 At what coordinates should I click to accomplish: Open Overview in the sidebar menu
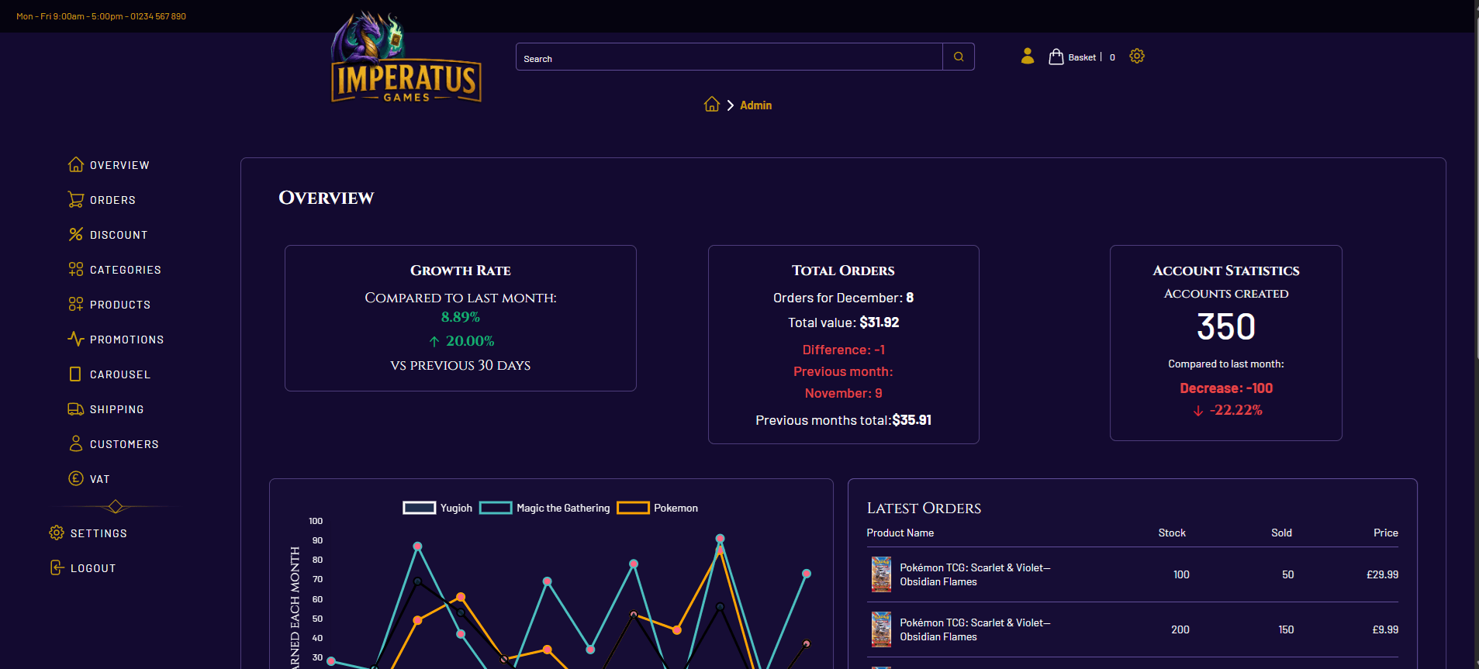click(x=119, y=165)
